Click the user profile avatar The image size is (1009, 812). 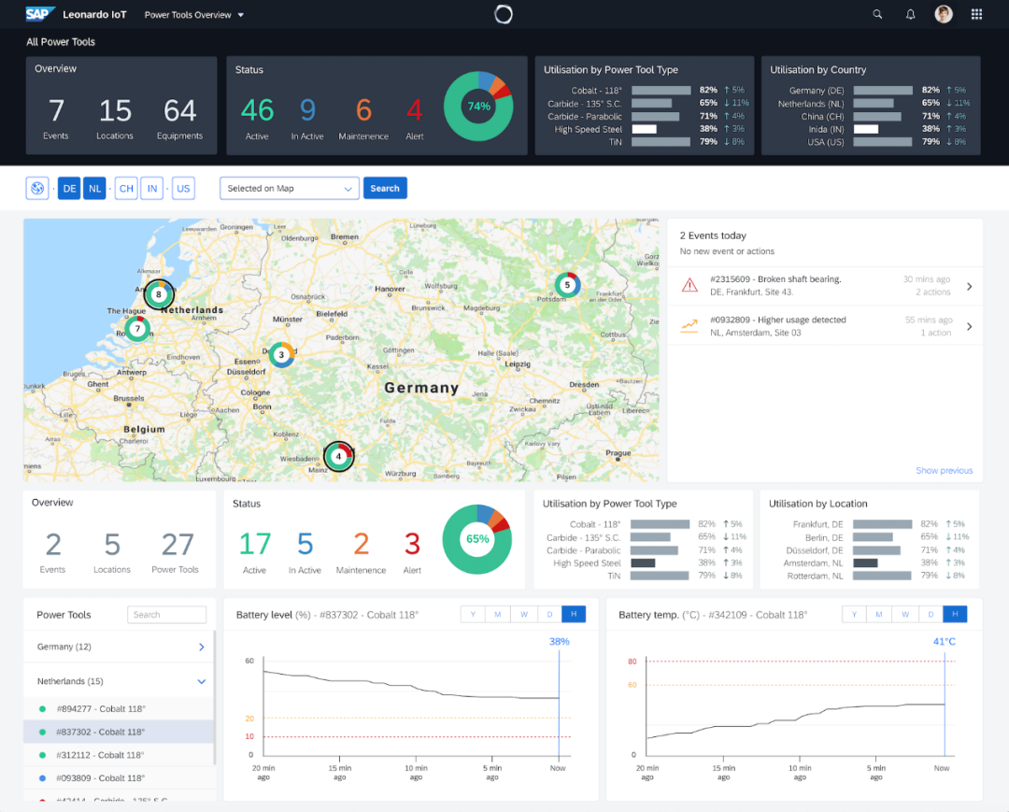coord(944,14)
